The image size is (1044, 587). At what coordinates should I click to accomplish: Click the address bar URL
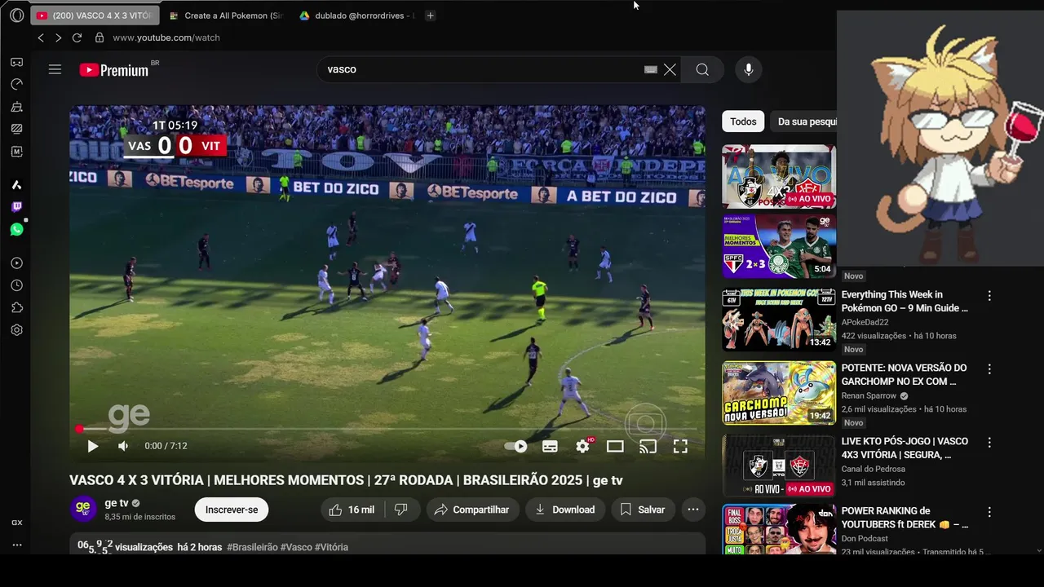click(x=166, y=38)
